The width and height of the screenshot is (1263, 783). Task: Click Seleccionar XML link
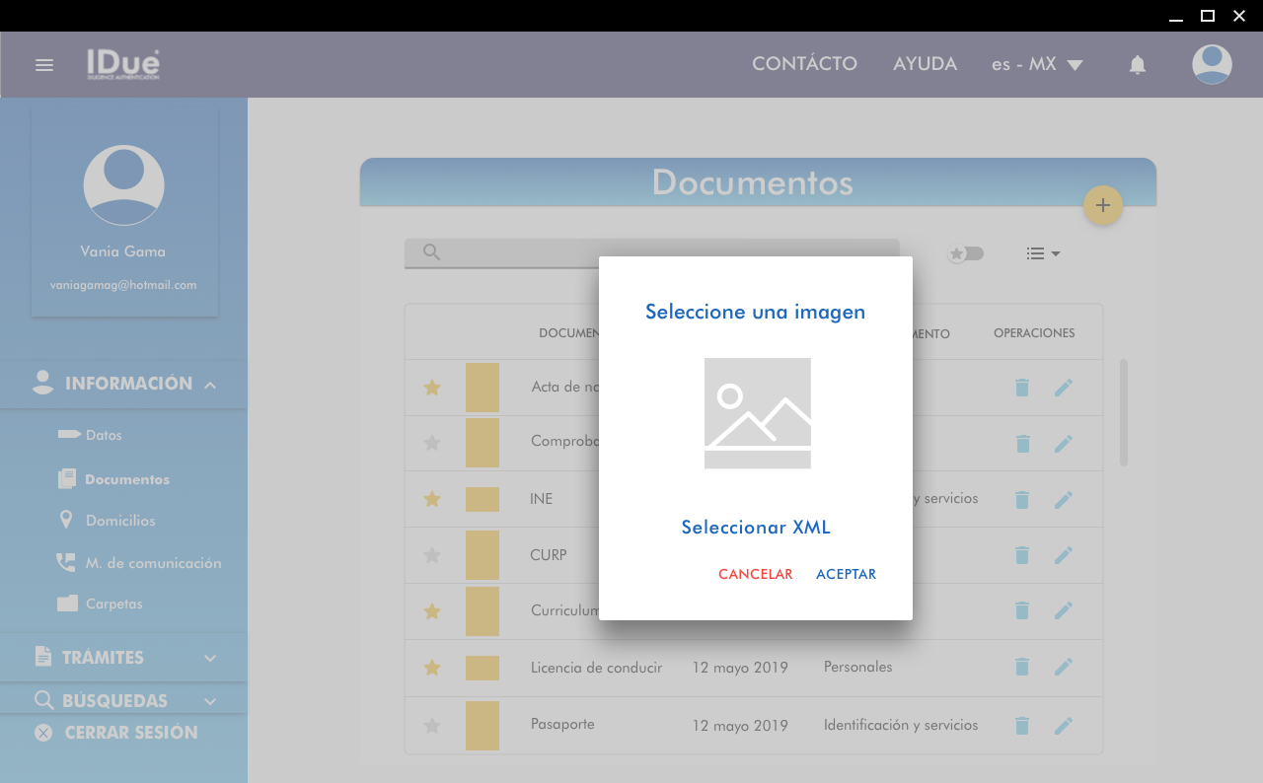pyautogui.click(x=756, y=528)
